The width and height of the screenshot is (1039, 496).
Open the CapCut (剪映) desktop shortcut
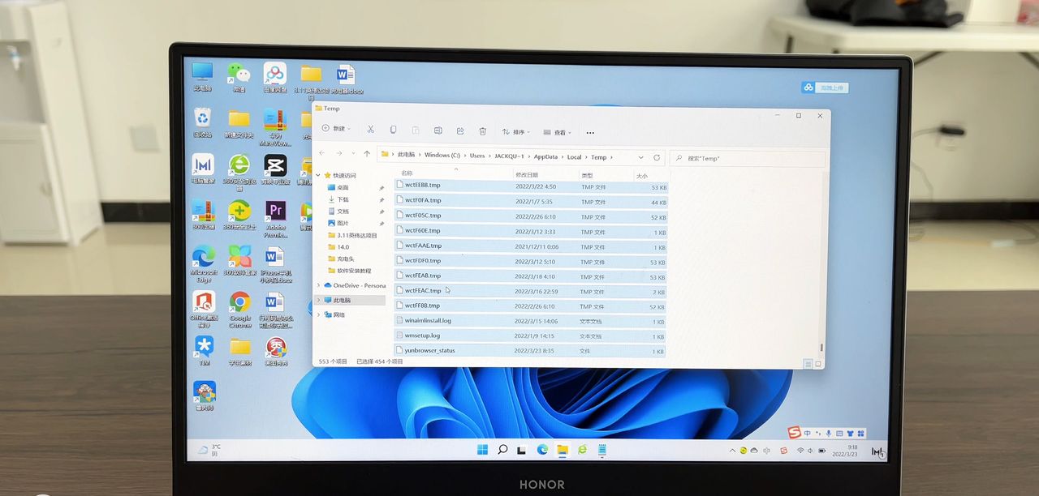pyautogui.click(x=275, y=169)
